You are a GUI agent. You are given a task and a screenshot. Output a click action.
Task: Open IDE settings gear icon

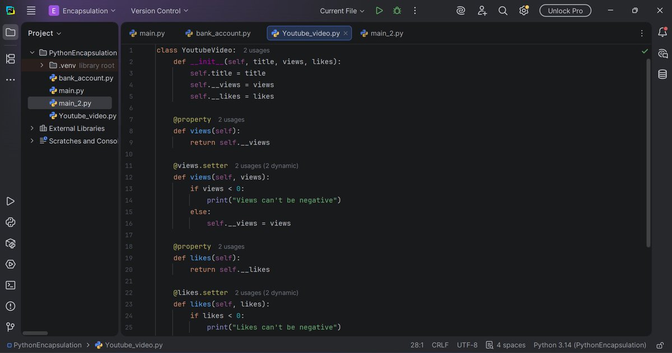(524, 11)
